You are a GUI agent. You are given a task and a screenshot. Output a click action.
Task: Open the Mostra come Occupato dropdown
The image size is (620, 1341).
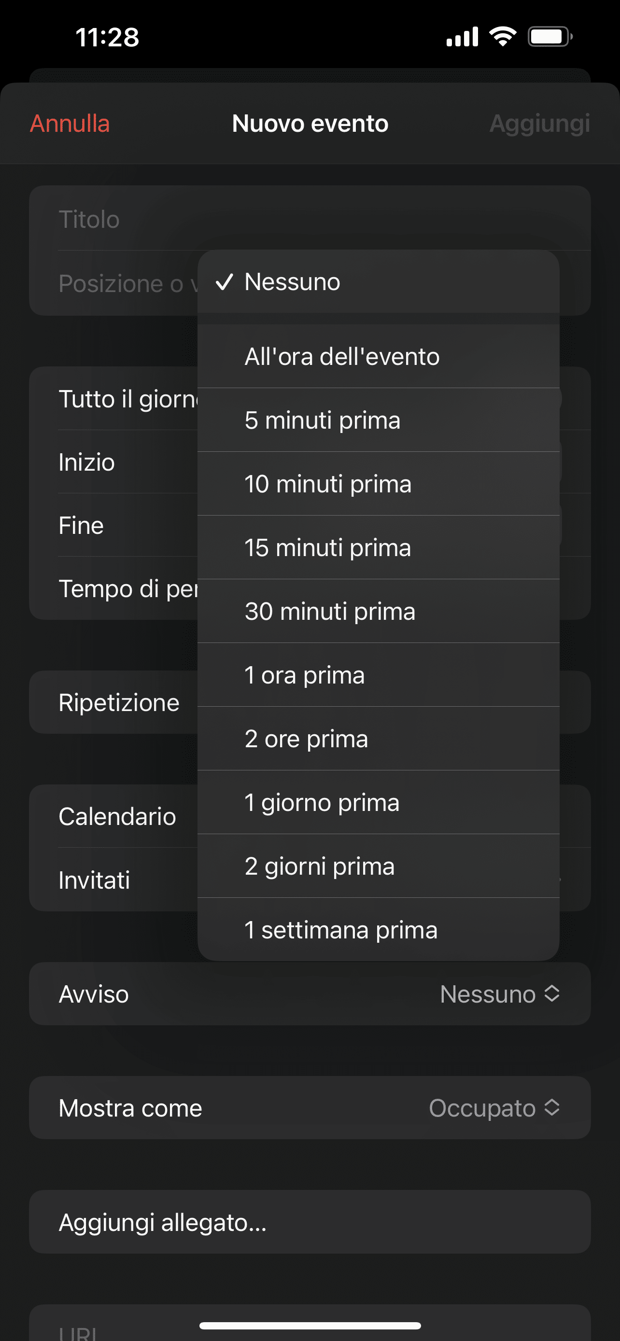click(493, 1108)
